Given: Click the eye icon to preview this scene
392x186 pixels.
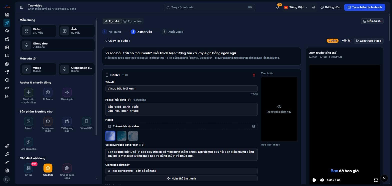Looking at the screenshot, I should [279, 107].
